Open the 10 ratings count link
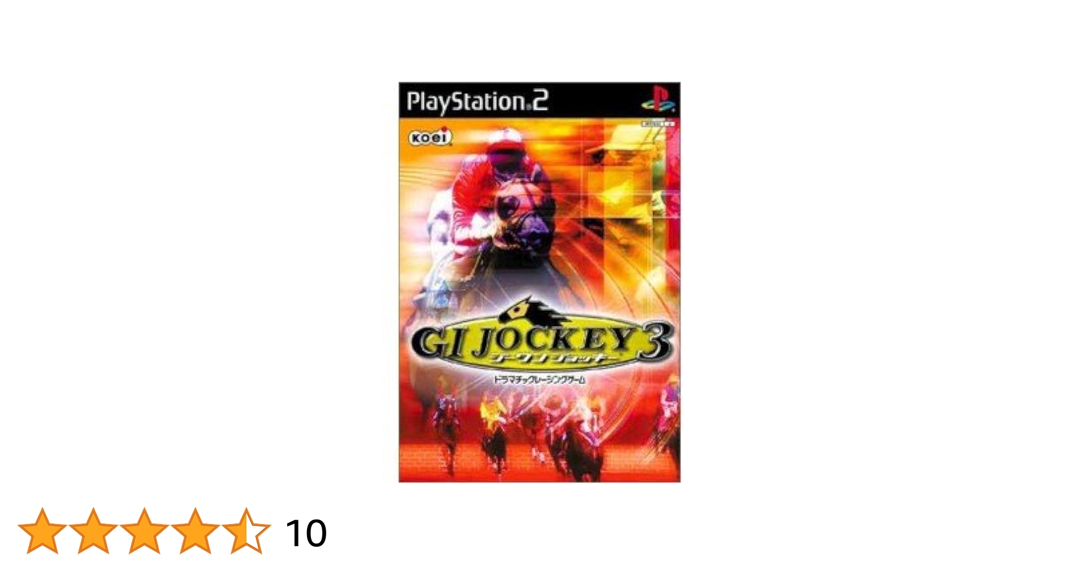1082x566 pixels. pyautogui.click(x=306, y=533)
